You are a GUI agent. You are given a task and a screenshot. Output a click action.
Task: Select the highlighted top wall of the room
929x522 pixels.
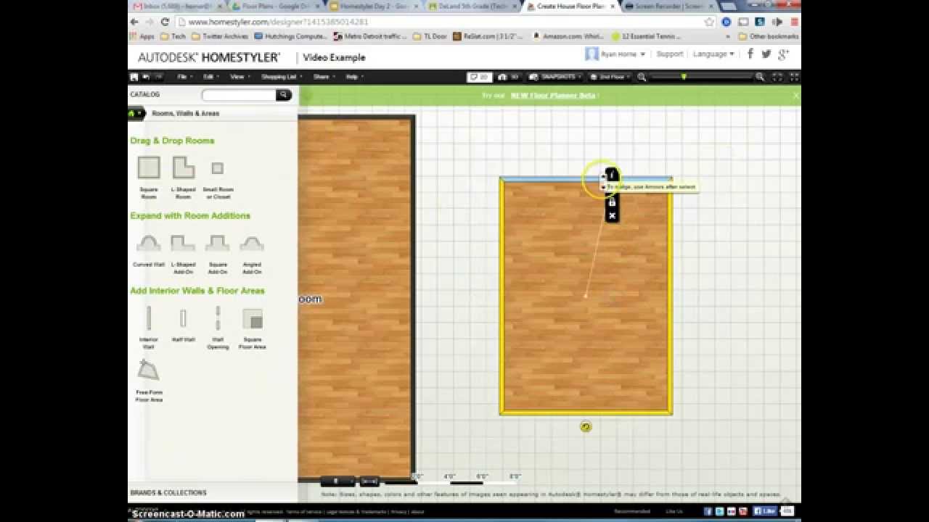coord(586,178)
